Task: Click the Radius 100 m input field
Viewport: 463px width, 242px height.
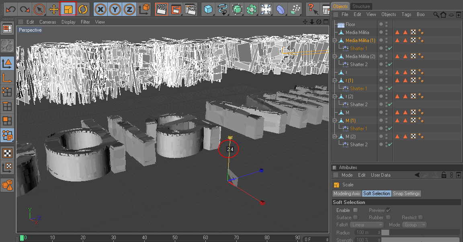Action: point(368,232)
